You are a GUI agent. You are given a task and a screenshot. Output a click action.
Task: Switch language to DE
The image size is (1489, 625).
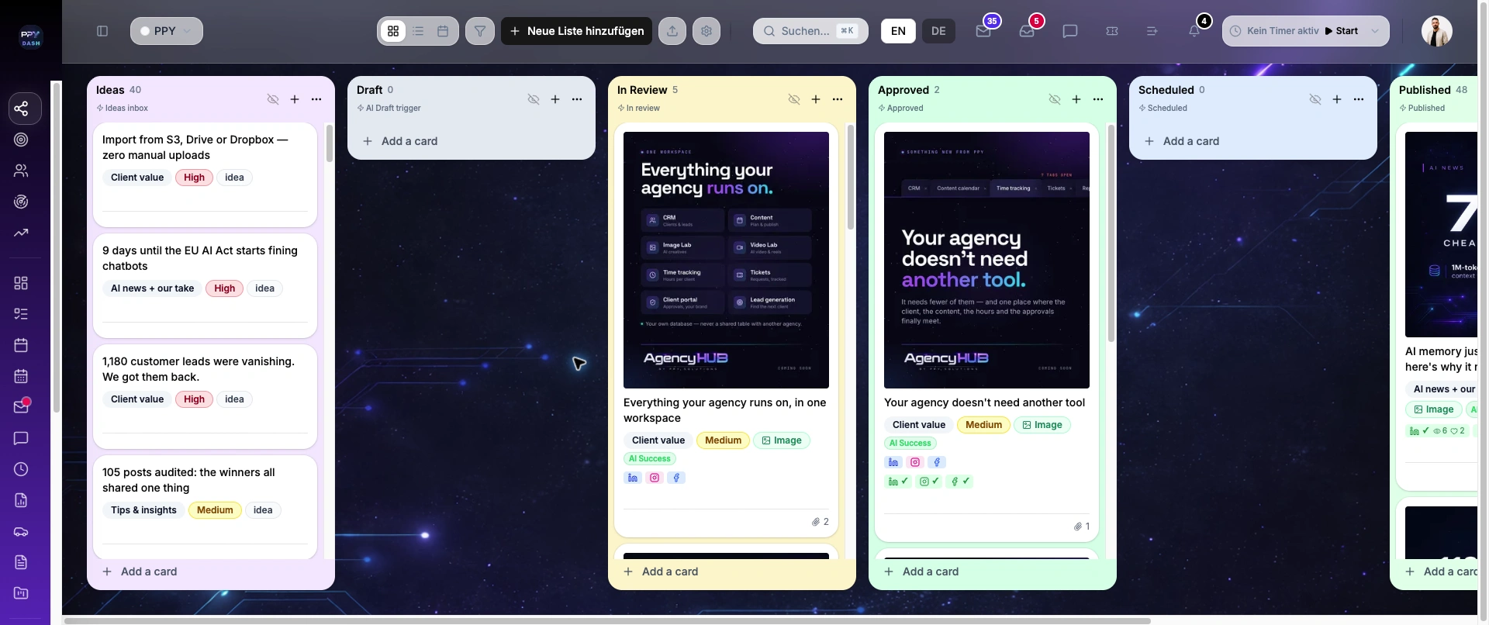(938, 31)
